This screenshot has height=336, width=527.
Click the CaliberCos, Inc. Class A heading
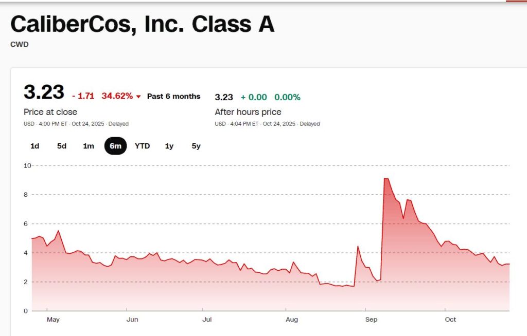pos(142,24)
